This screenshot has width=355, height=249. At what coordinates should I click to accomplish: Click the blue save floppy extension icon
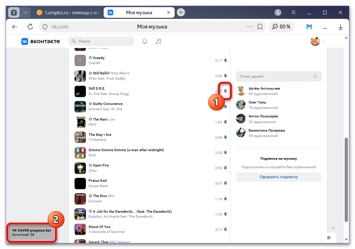click(x=309, y=27)
